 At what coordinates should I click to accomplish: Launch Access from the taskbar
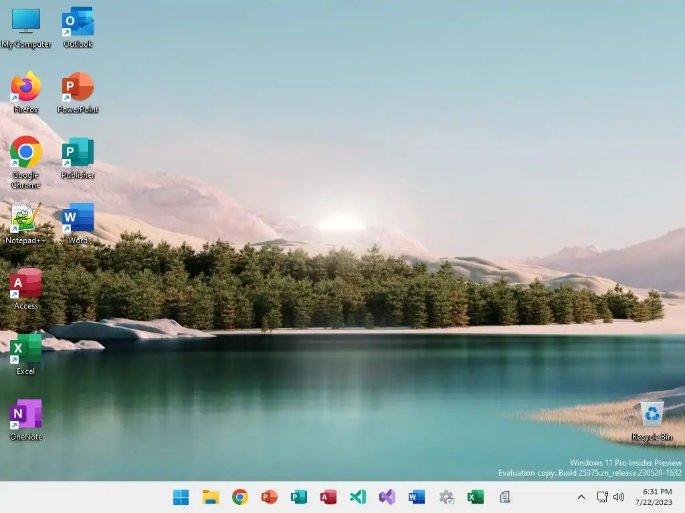coord(328,497)
